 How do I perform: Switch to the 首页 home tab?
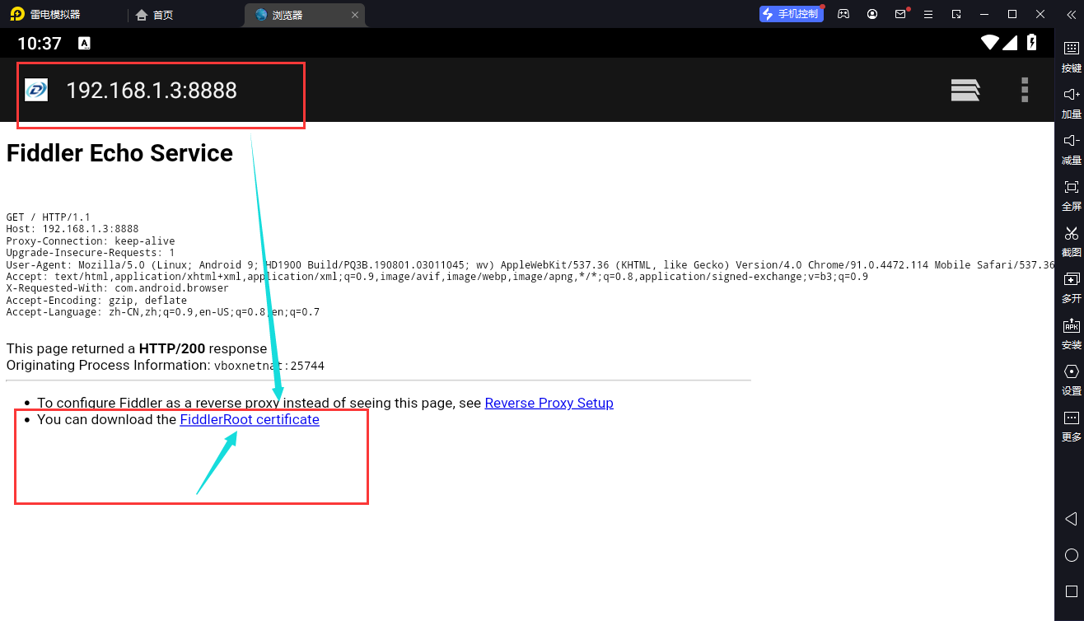[x=155, y=15]
